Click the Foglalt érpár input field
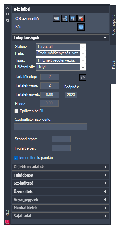This screenshot has width=118, height=229. click(61, 148)
